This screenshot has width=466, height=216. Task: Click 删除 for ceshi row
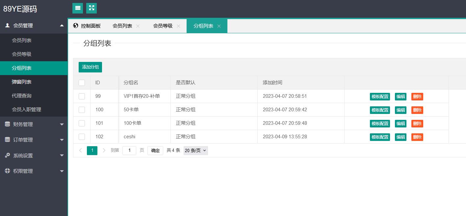(417, 137)
